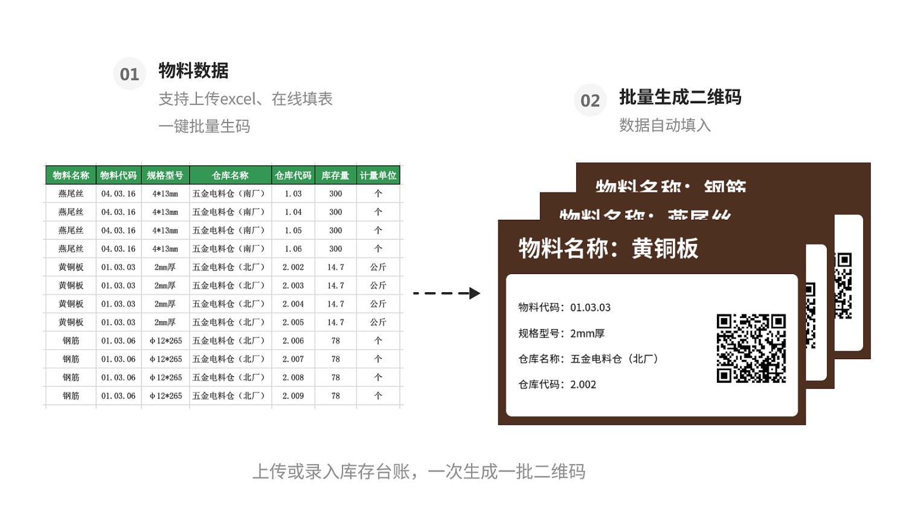The height and width of the screenshot is (524, 906).
Task: Click the card title 物料名称：黄铜板
Action: (x=608, y=248)
